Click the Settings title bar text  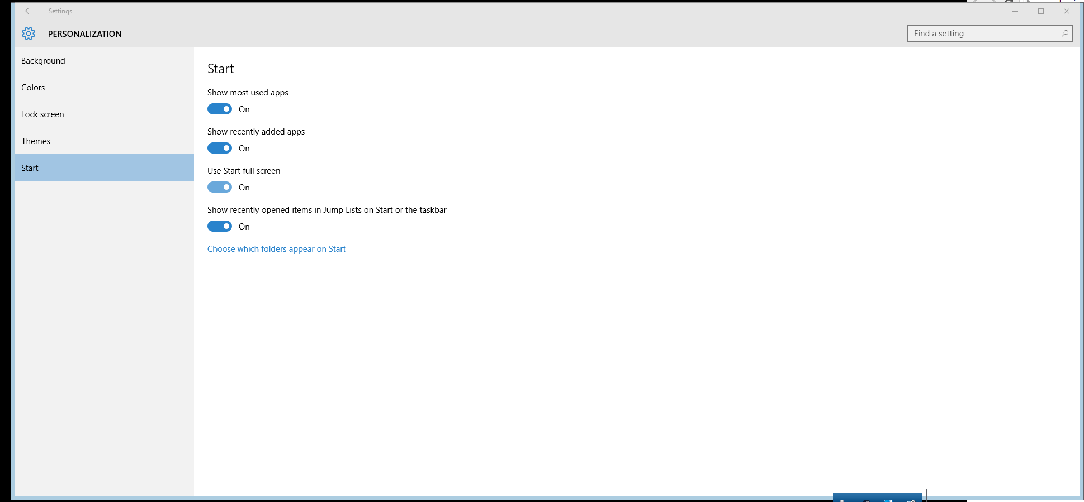(60, 11)
